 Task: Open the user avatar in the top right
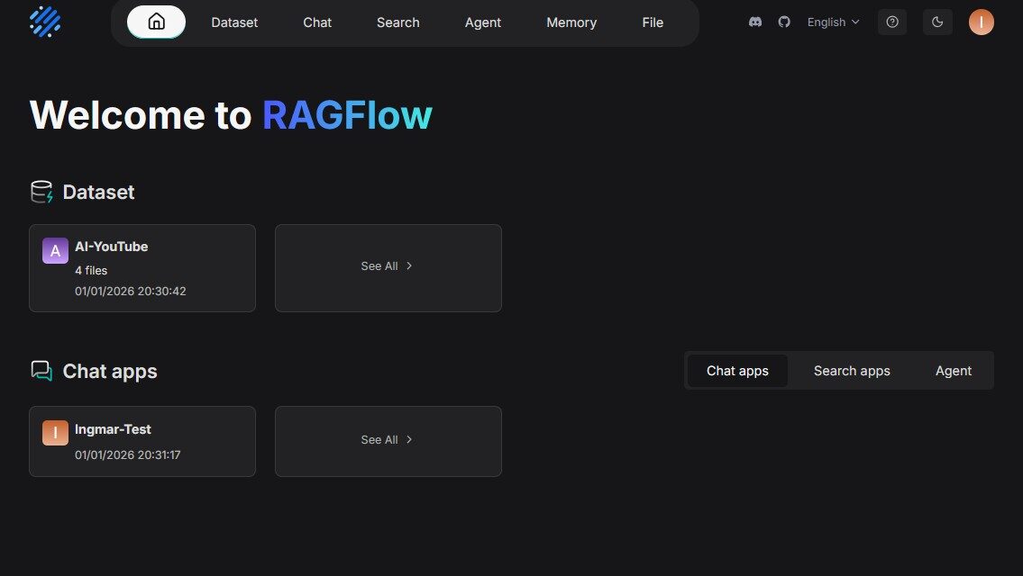pyautogui.click(x=982, y=22)
